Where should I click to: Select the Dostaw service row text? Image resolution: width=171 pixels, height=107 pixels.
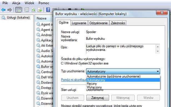[x=47, y=82]
